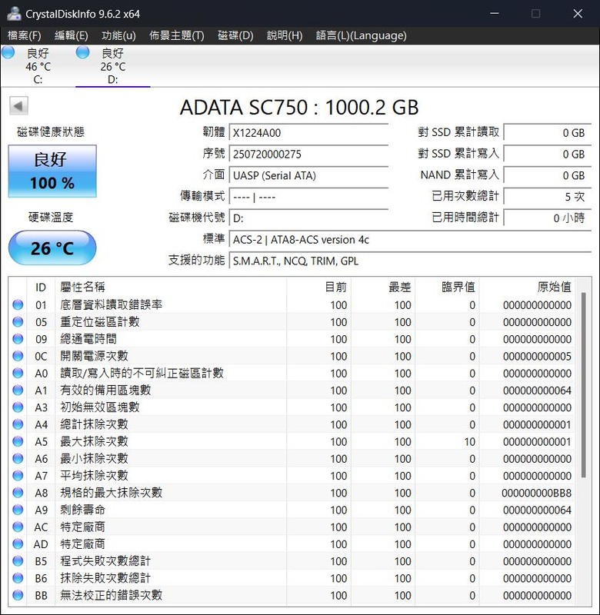Click the previous disk arrow button
This screenshot has height=615, width=600.
(18, 106)
